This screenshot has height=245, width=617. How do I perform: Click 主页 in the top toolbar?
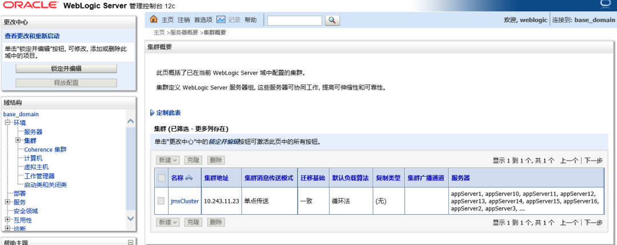[167, 20]
